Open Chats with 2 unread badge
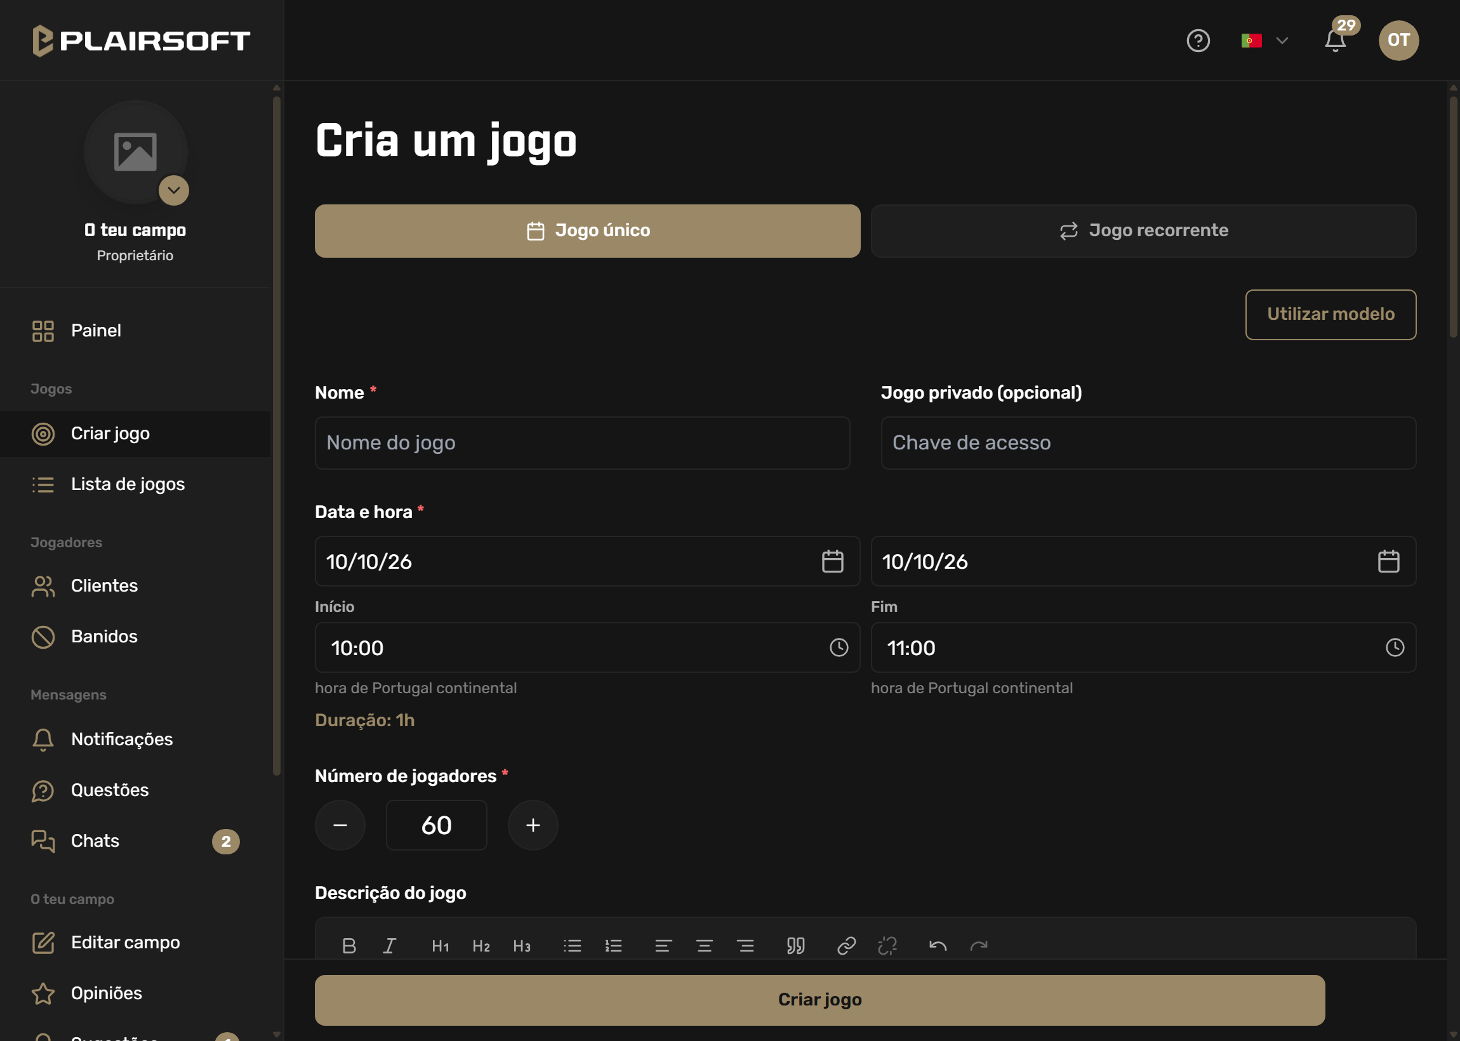The height and width of the screenshot is (1041, 1460). click(135, 841)
